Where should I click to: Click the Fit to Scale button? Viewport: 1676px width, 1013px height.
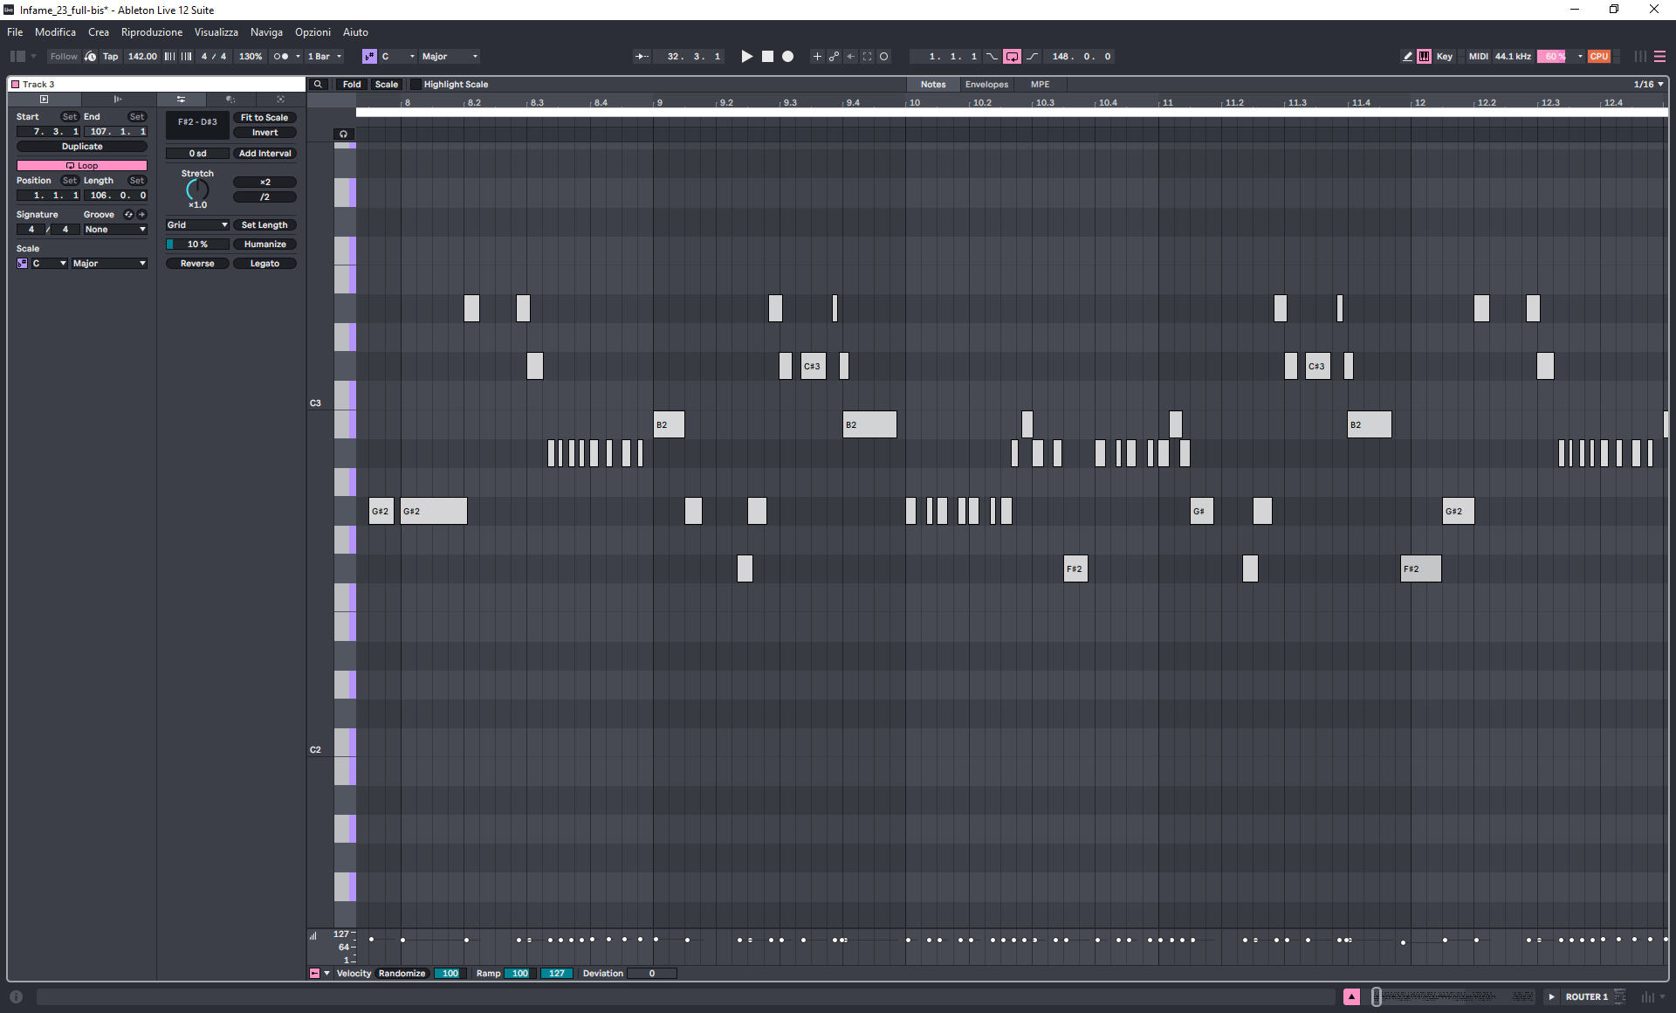[264, 117]
